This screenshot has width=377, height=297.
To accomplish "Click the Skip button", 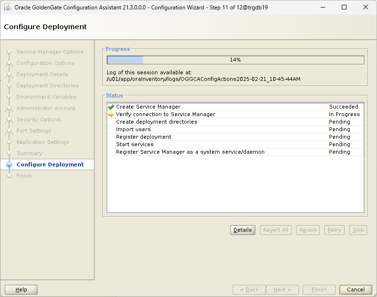I will coord(358,230).
